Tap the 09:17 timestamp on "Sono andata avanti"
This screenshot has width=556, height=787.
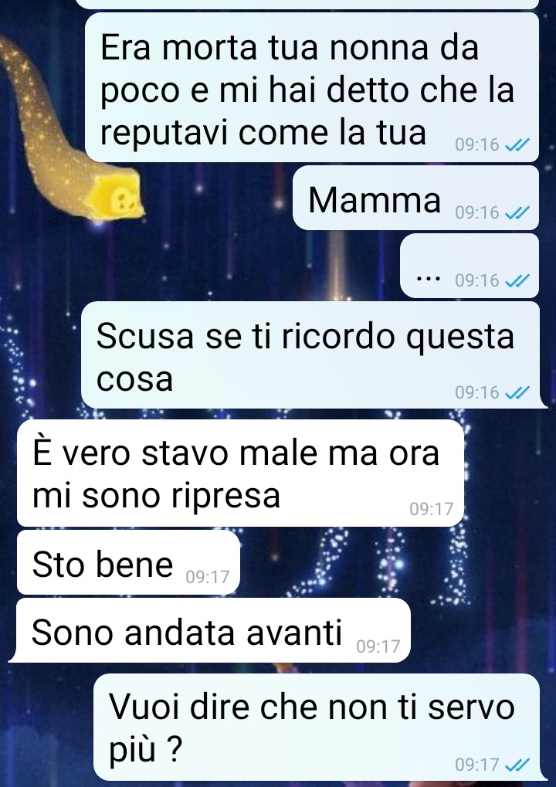coord(378,646)
